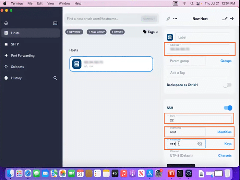
Task: Open the Groups selector for Parent group
Action: point(226,61)
